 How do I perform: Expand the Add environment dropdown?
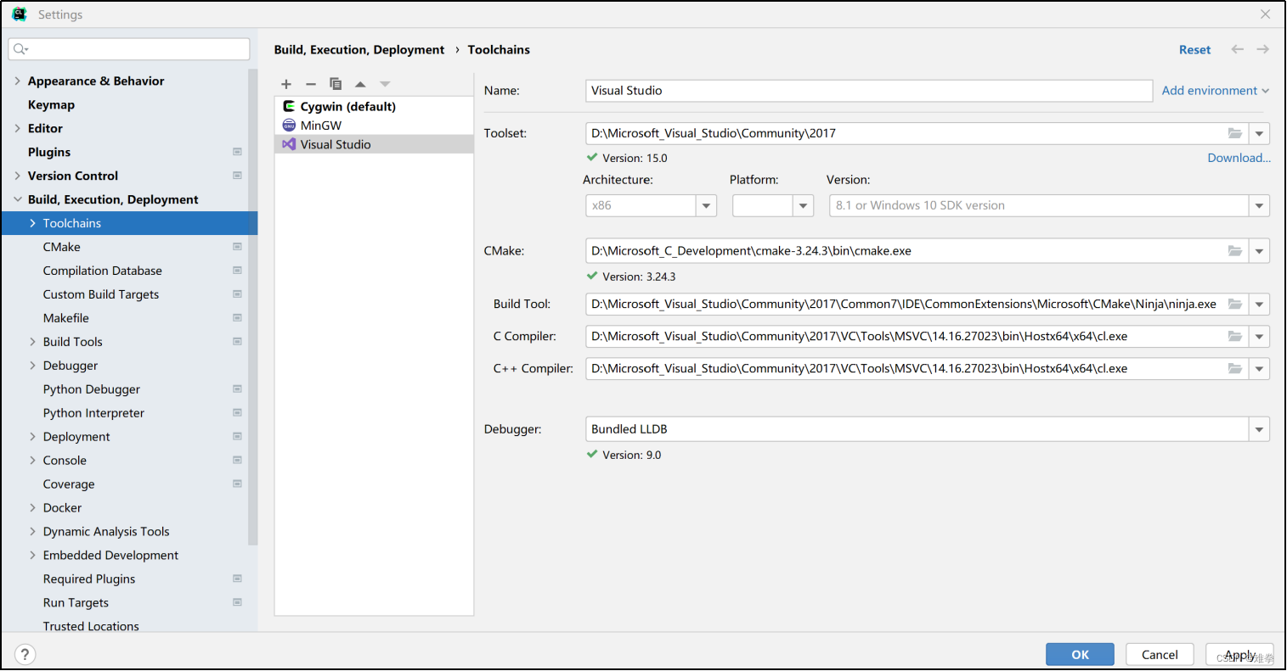coord(1216,90)
